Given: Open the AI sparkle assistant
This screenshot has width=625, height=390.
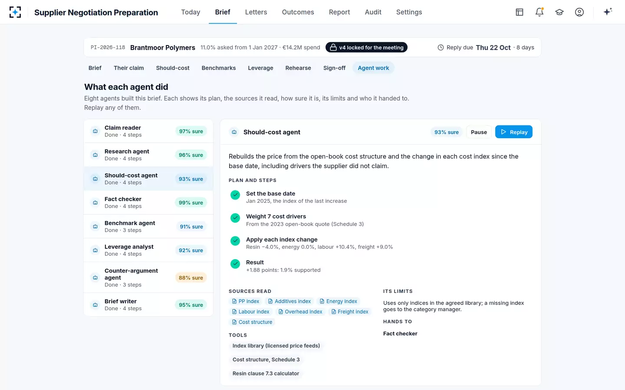Looking at the screenshot, I should (608, 12).
